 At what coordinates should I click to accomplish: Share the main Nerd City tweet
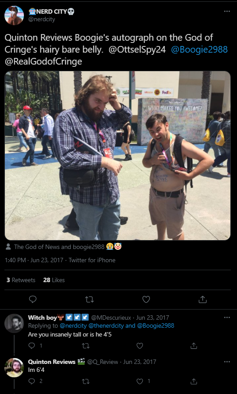(x=202, y=299)
